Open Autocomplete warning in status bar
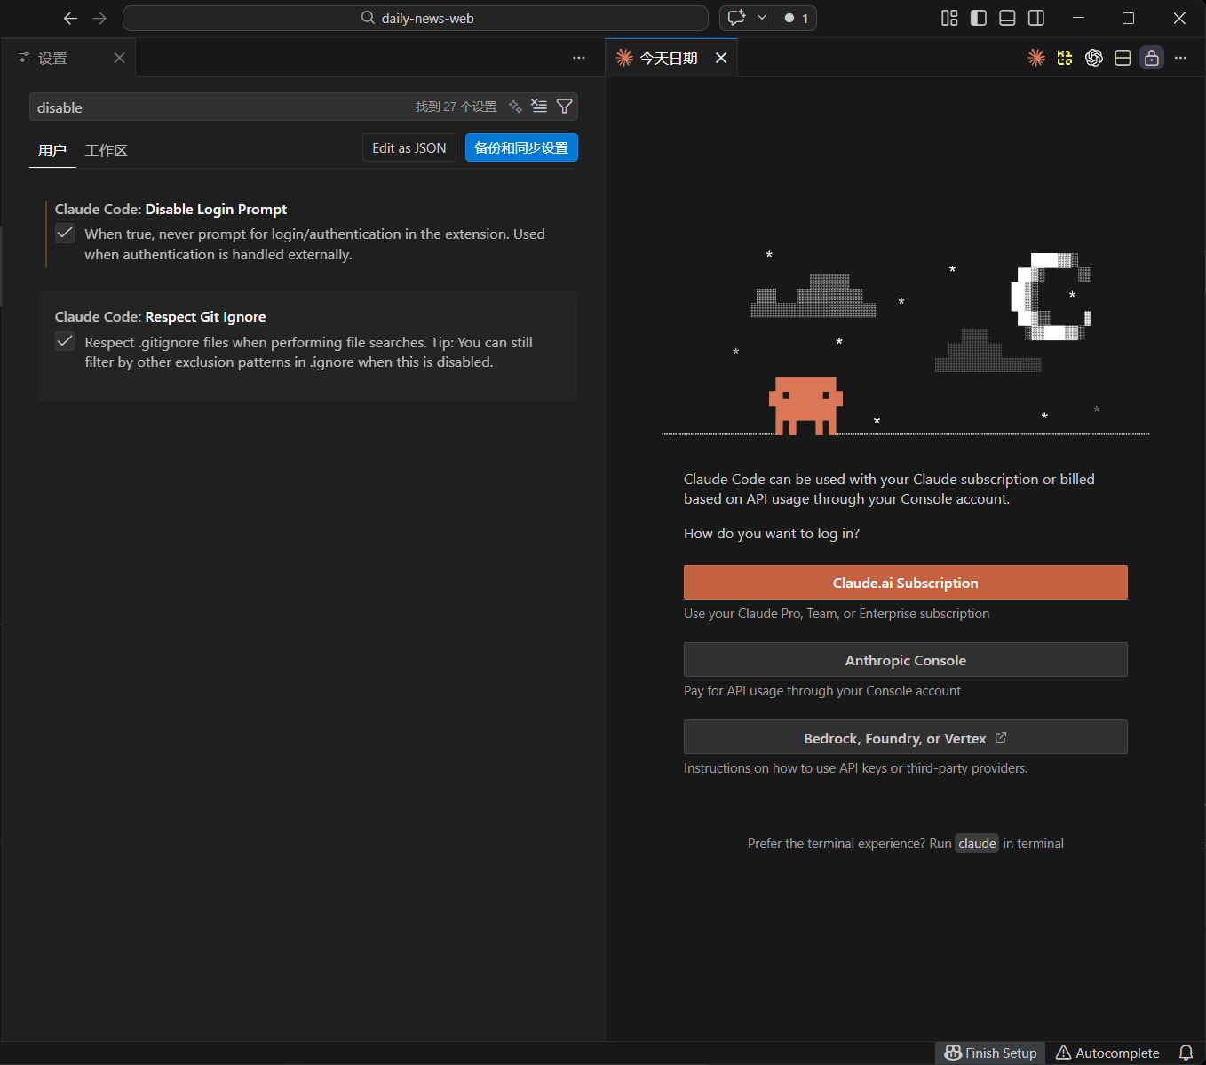 pos(1107,1053)
